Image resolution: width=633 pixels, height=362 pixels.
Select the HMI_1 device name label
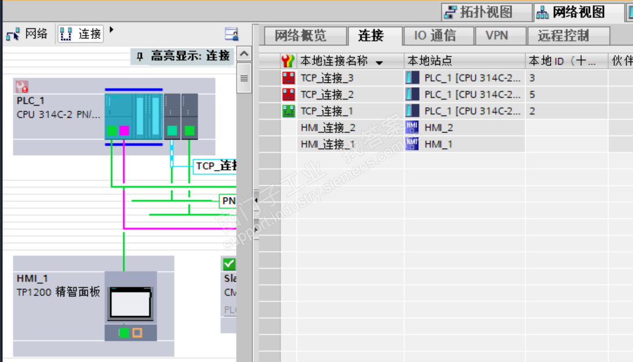(33, 278)
